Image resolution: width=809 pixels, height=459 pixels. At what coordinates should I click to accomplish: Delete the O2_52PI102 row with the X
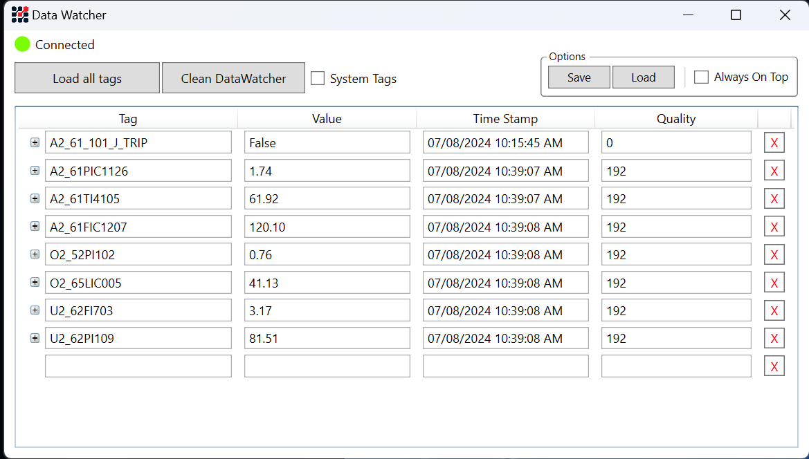774,255
